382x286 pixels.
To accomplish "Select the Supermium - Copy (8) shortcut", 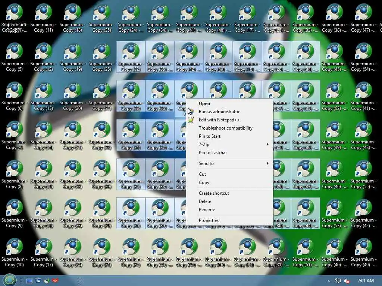I will tap(15, 175).
